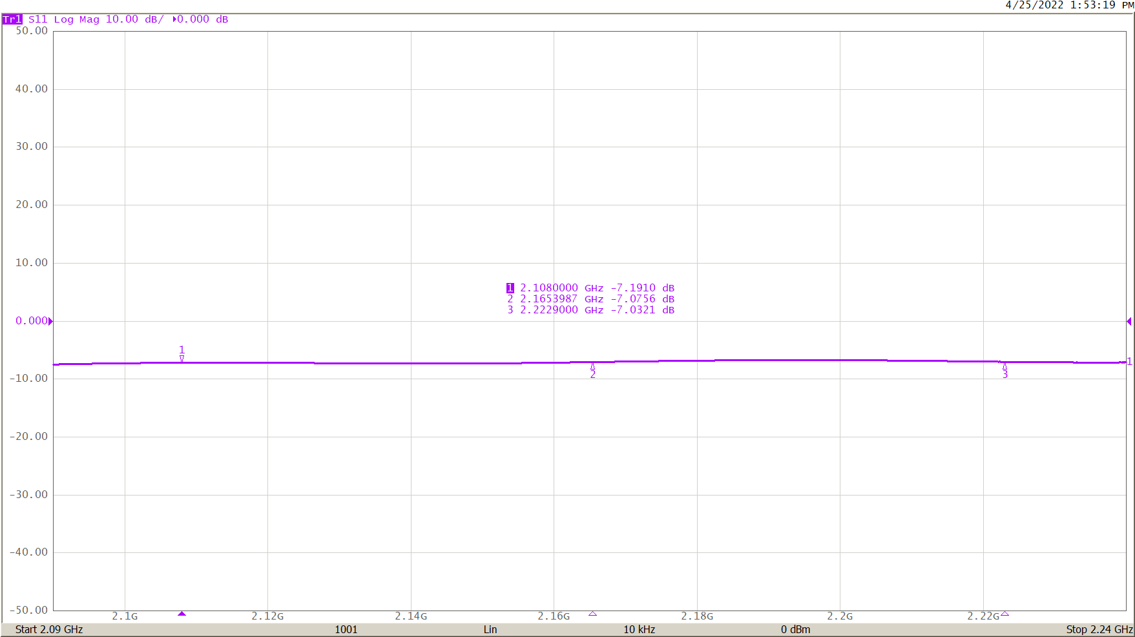Click the 0 dBm power level field

pyautogui.click(x=796, y=629)
